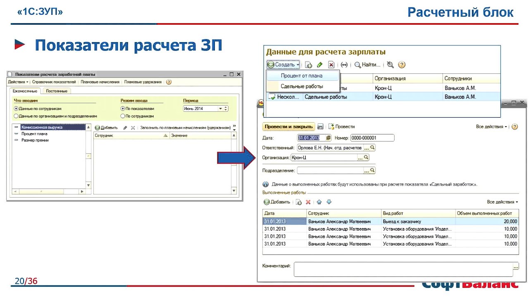
Task: Click the Подразделение input field
Action: click(x=330, y=170)
